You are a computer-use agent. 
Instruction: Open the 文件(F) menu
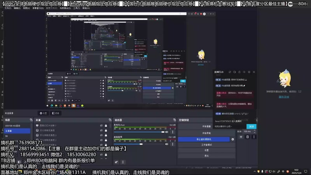[x=8, y=8]
